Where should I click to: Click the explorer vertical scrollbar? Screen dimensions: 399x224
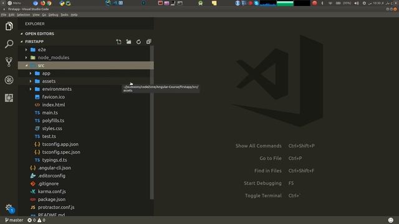coord(152,123)
